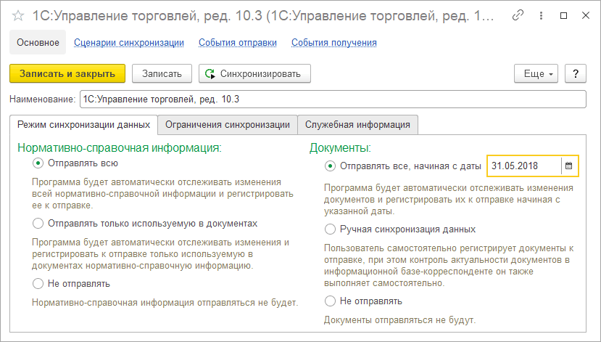Switch to Режим синхронизации данных tab
The image size is (601, 342).
pyautogui.click(x=83, y=125)
